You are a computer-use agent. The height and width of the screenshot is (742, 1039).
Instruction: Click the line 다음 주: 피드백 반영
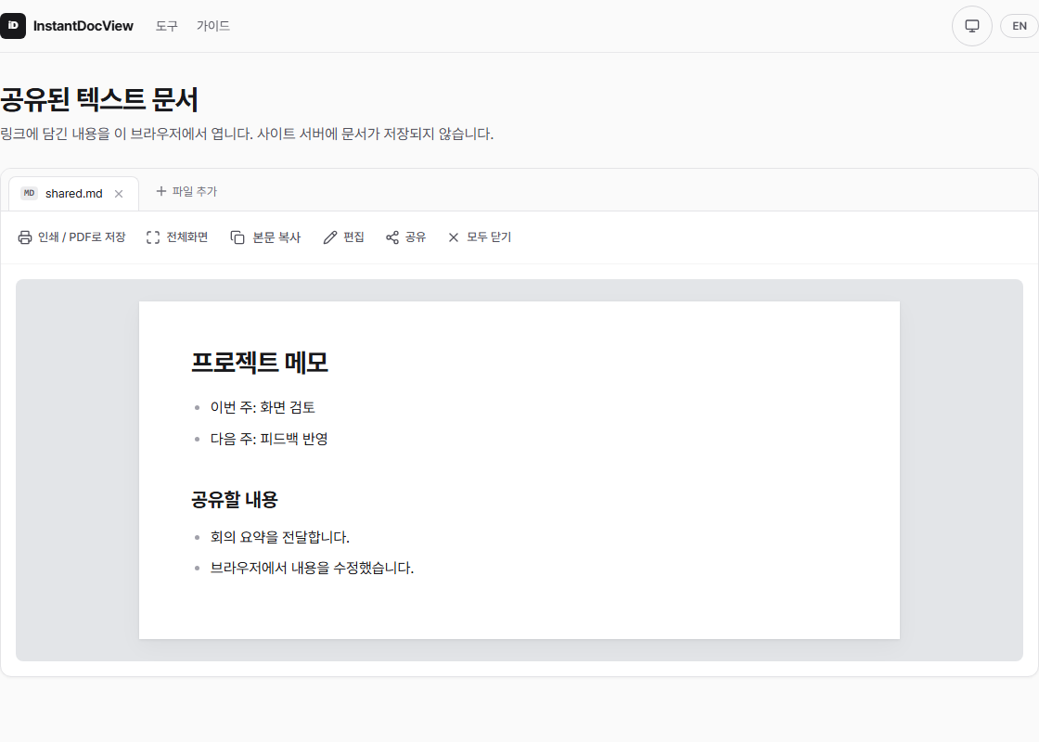tap(269, 439)
